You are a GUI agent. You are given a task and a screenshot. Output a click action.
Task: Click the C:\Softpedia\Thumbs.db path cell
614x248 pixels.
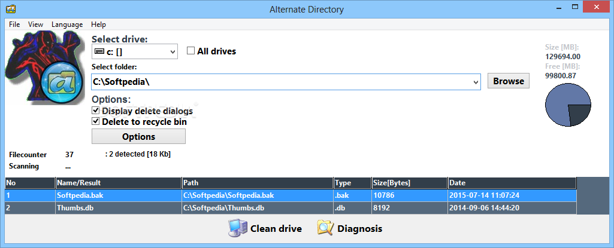[258, 208]
